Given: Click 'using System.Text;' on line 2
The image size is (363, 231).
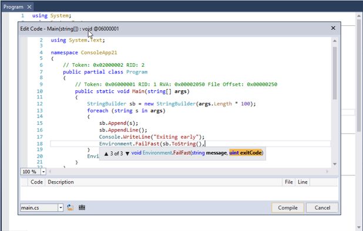Looking at the screenshot, I should 78,40.
